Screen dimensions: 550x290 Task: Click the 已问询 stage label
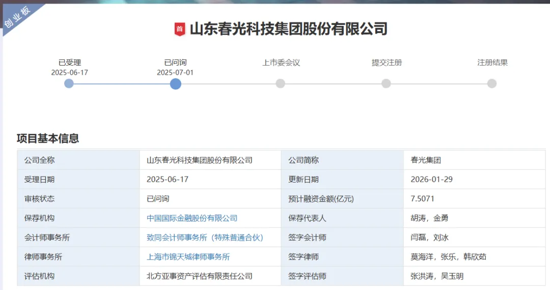point(175,63)
